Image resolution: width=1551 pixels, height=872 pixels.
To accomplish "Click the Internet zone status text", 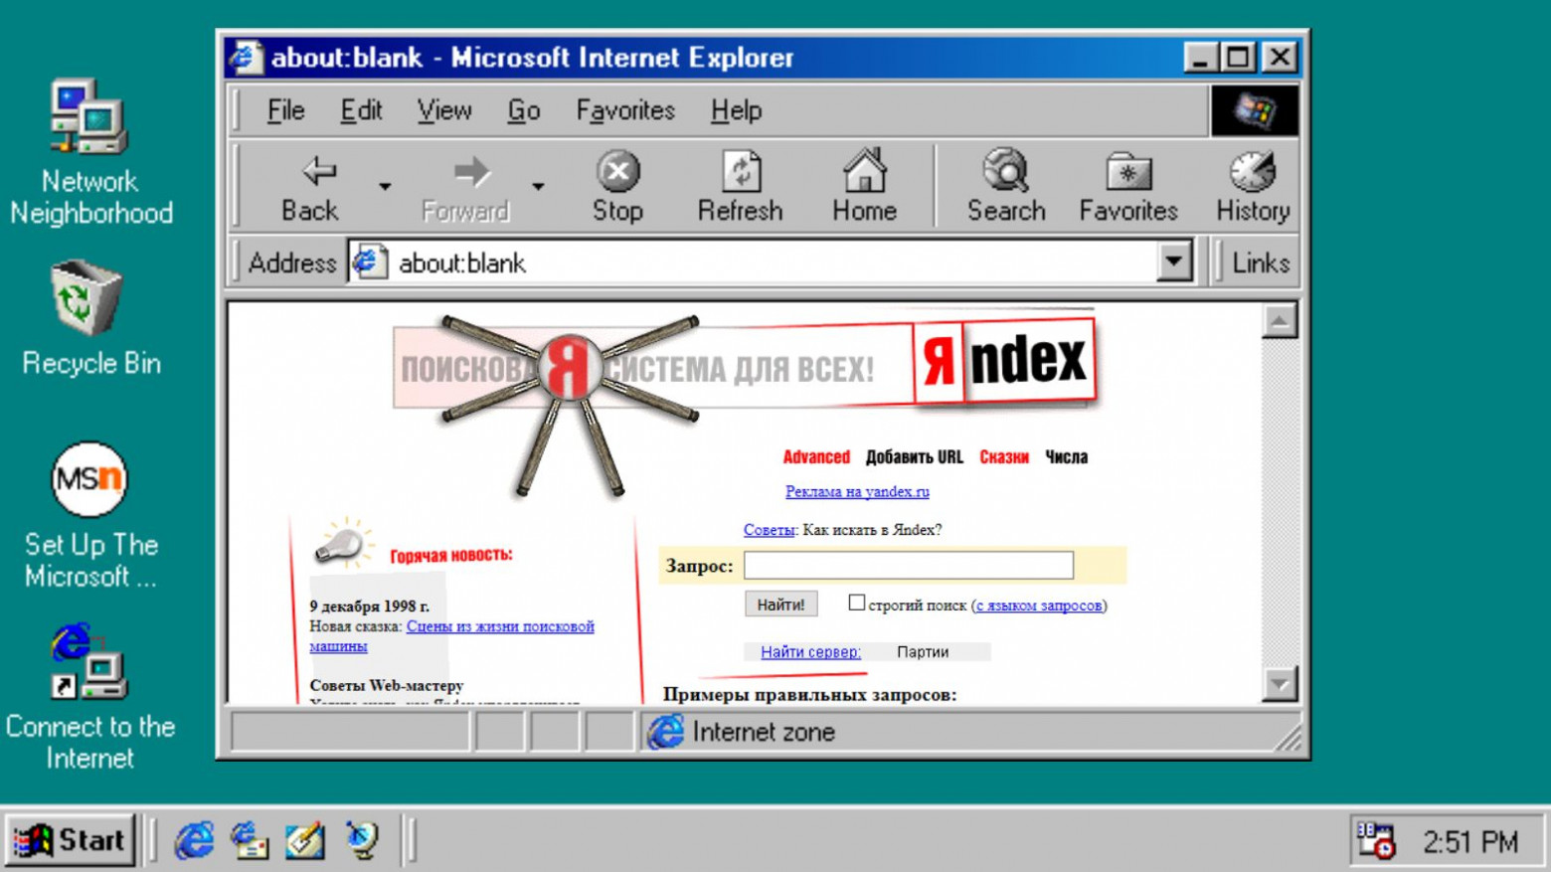I will coord(764,732).
